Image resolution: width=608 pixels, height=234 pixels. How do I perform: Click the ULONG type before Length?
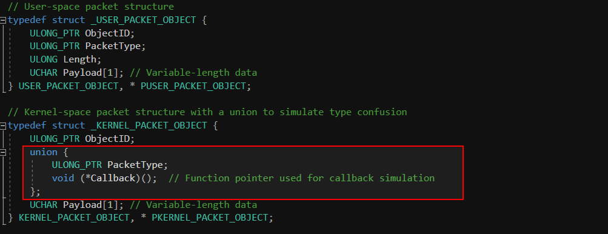44,59
